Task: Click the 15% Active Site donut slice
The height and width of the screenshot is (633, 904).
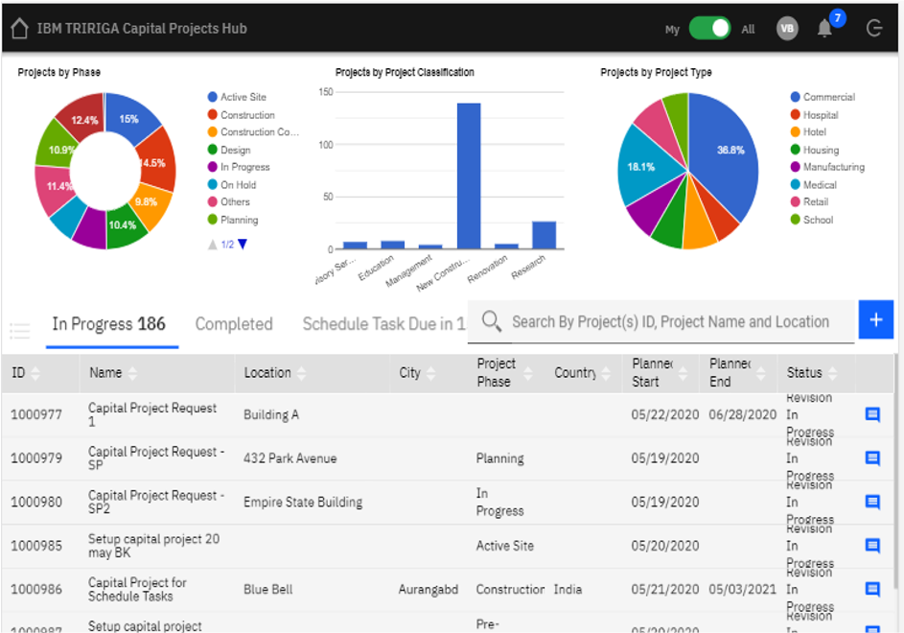Action: [130, 118]
